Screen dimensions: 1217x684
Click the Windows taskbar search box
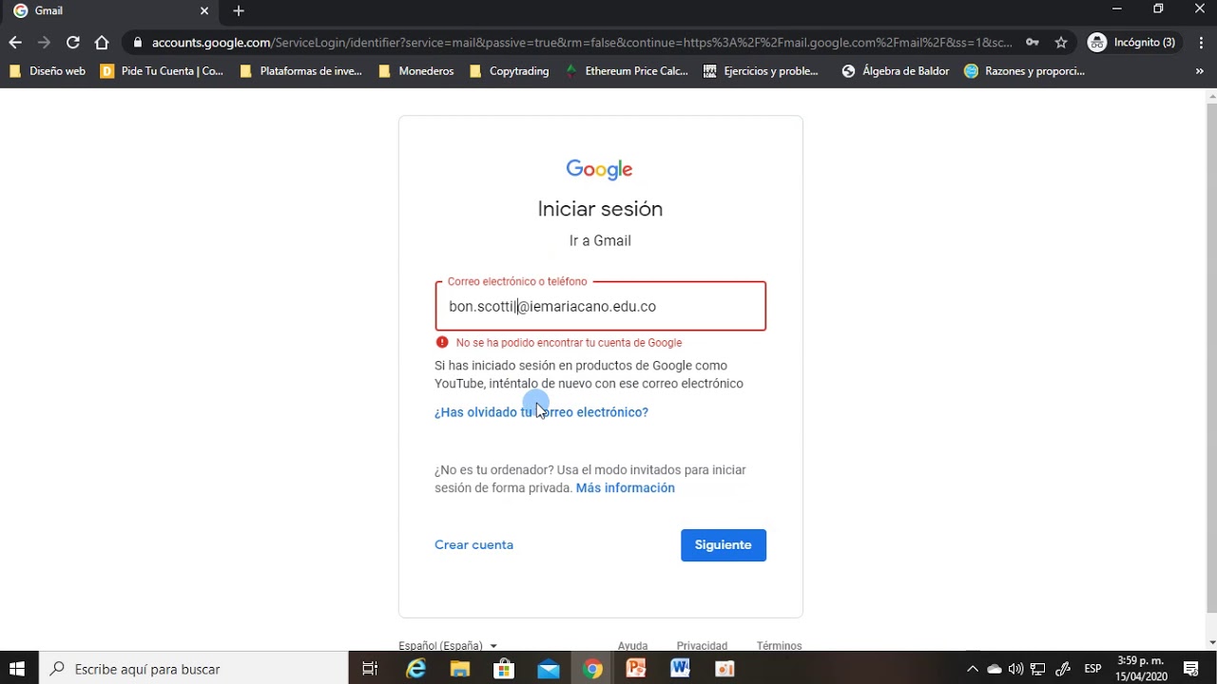tap(193, 669)
